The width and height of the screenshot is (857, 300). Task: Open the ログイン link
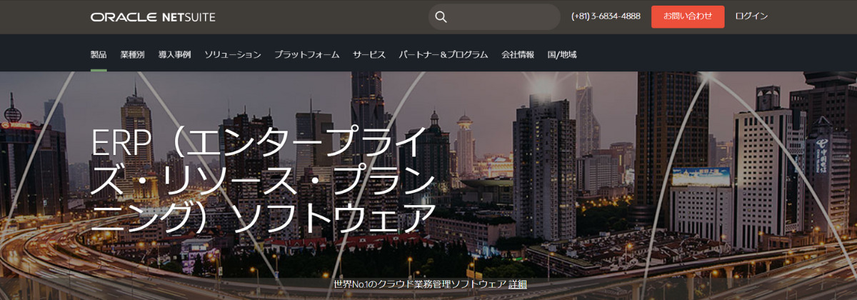pos(751,16)
